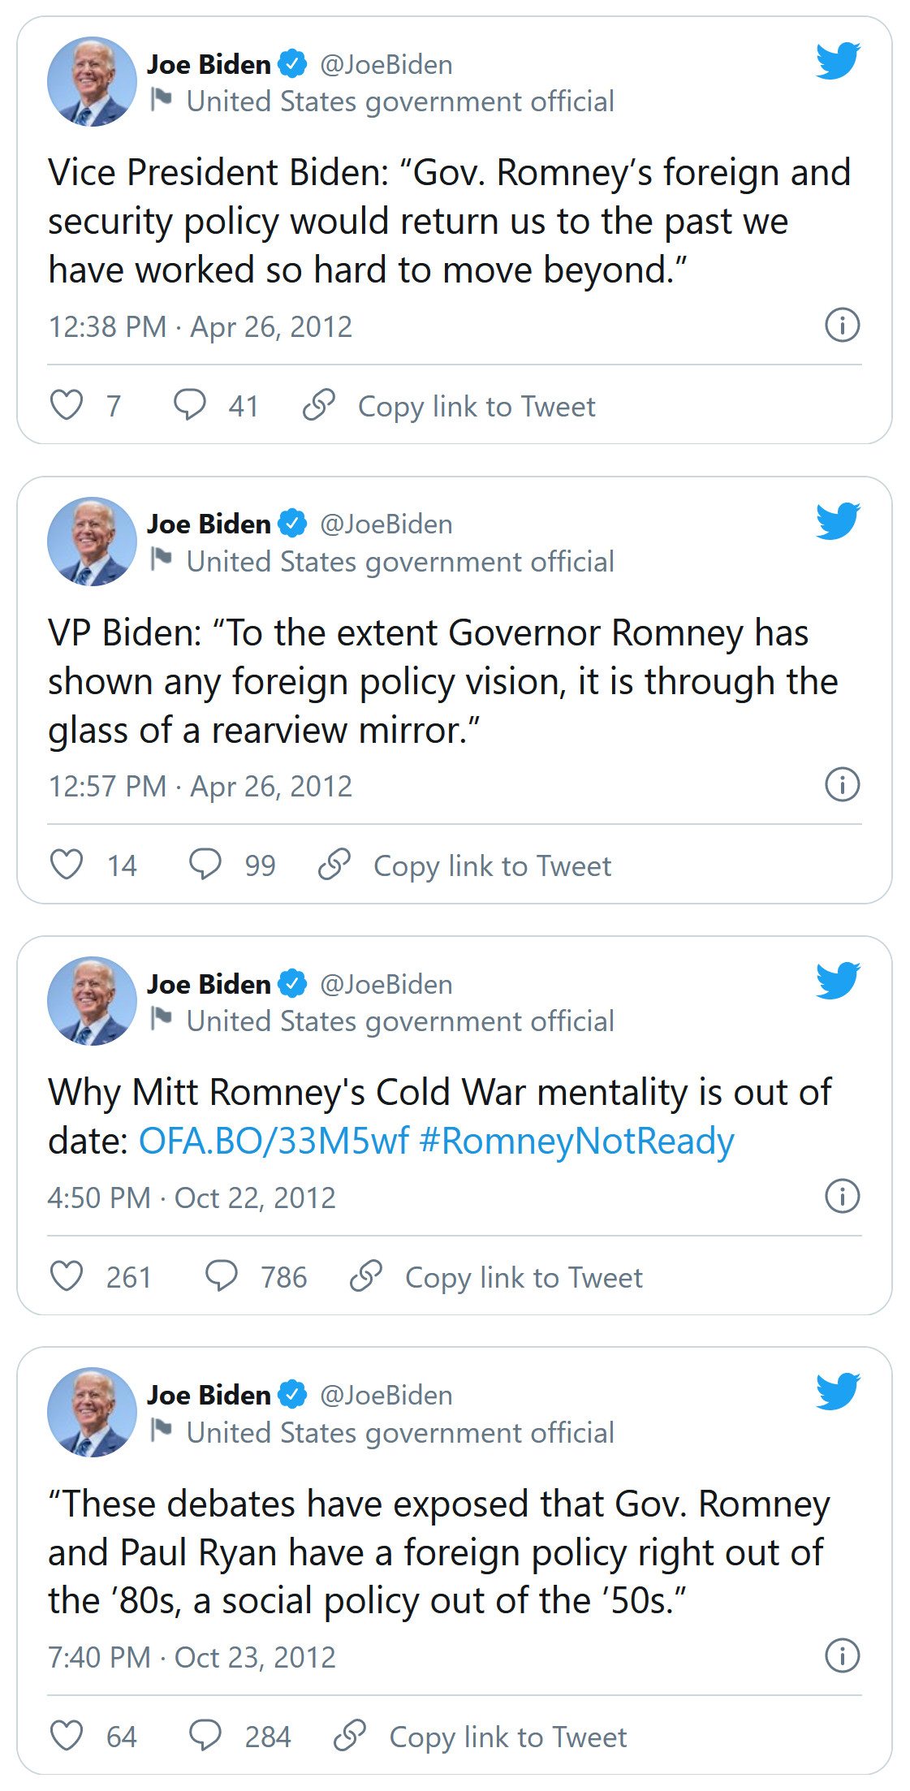Screen dimensions: 910x1791
Task: Like the tweet with 64 likes
Action: (x=67, y=1736)
